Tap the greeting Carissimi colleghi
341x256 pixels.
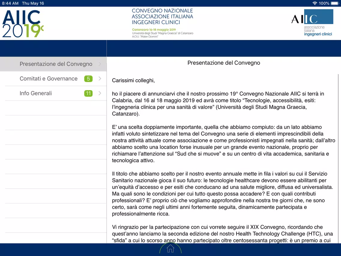pos(133,81)
